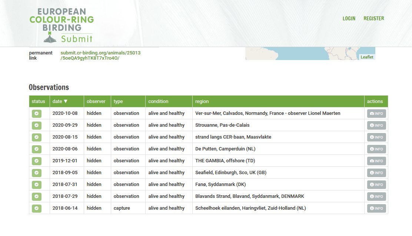Image resolution: width=412 pixels, height=236 pixels.
Task: Open the permanent link submit.cr-birding.org URL
Action: coord(100,56)
